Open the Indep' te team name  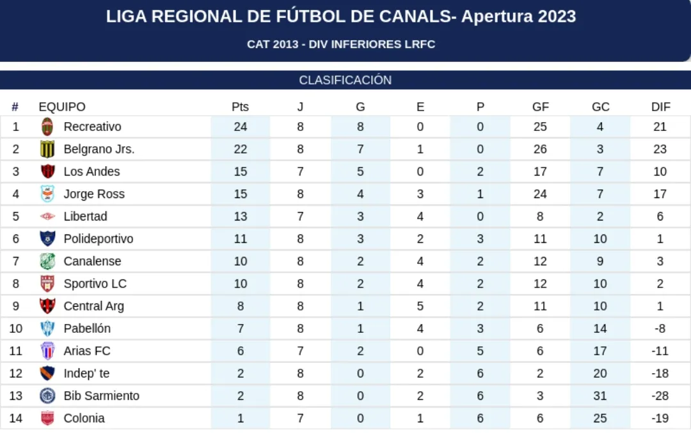86,373
